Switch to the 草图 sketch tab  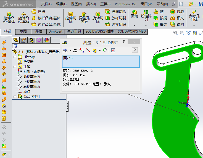coord(23,31)
